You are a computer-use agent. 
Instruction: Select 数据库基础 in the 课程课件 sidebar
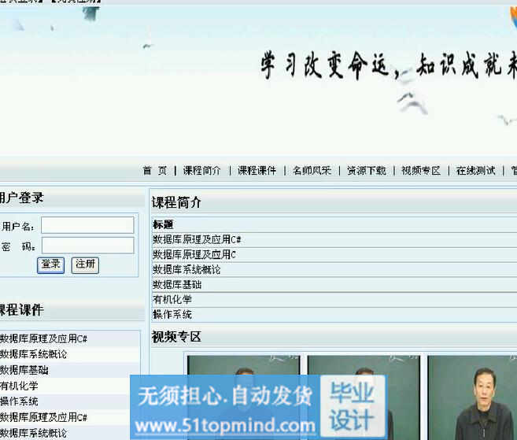(x=24, y=370)
